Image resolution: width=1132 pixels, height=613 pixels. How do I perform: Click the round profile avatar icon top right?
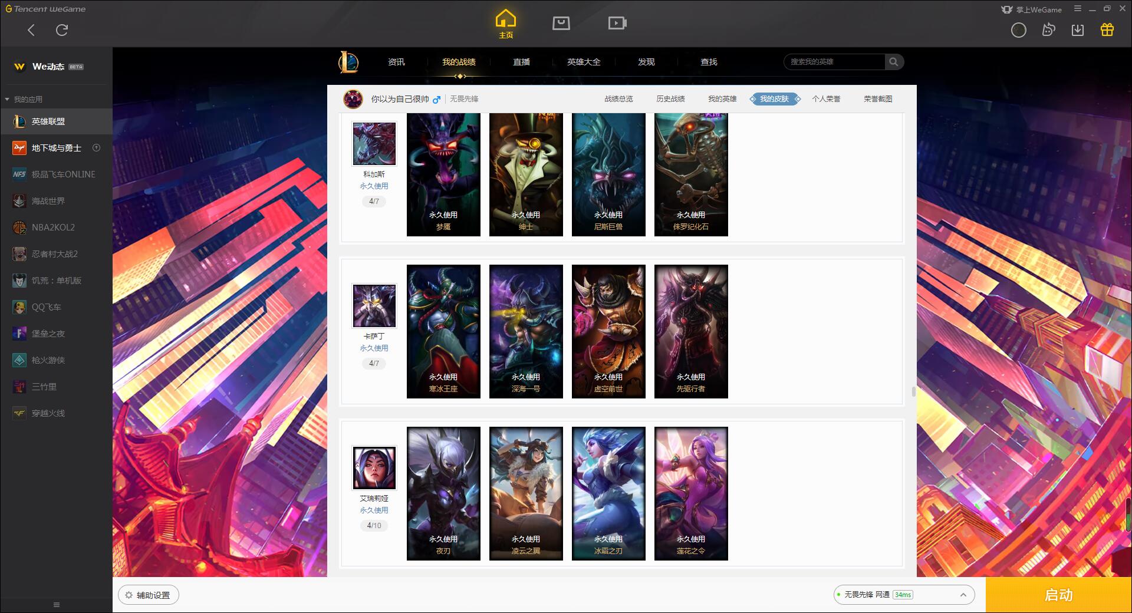coord(1019,30)
